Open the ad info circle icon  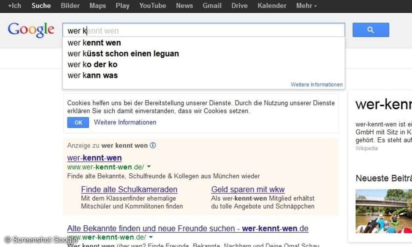coord(153,145)
